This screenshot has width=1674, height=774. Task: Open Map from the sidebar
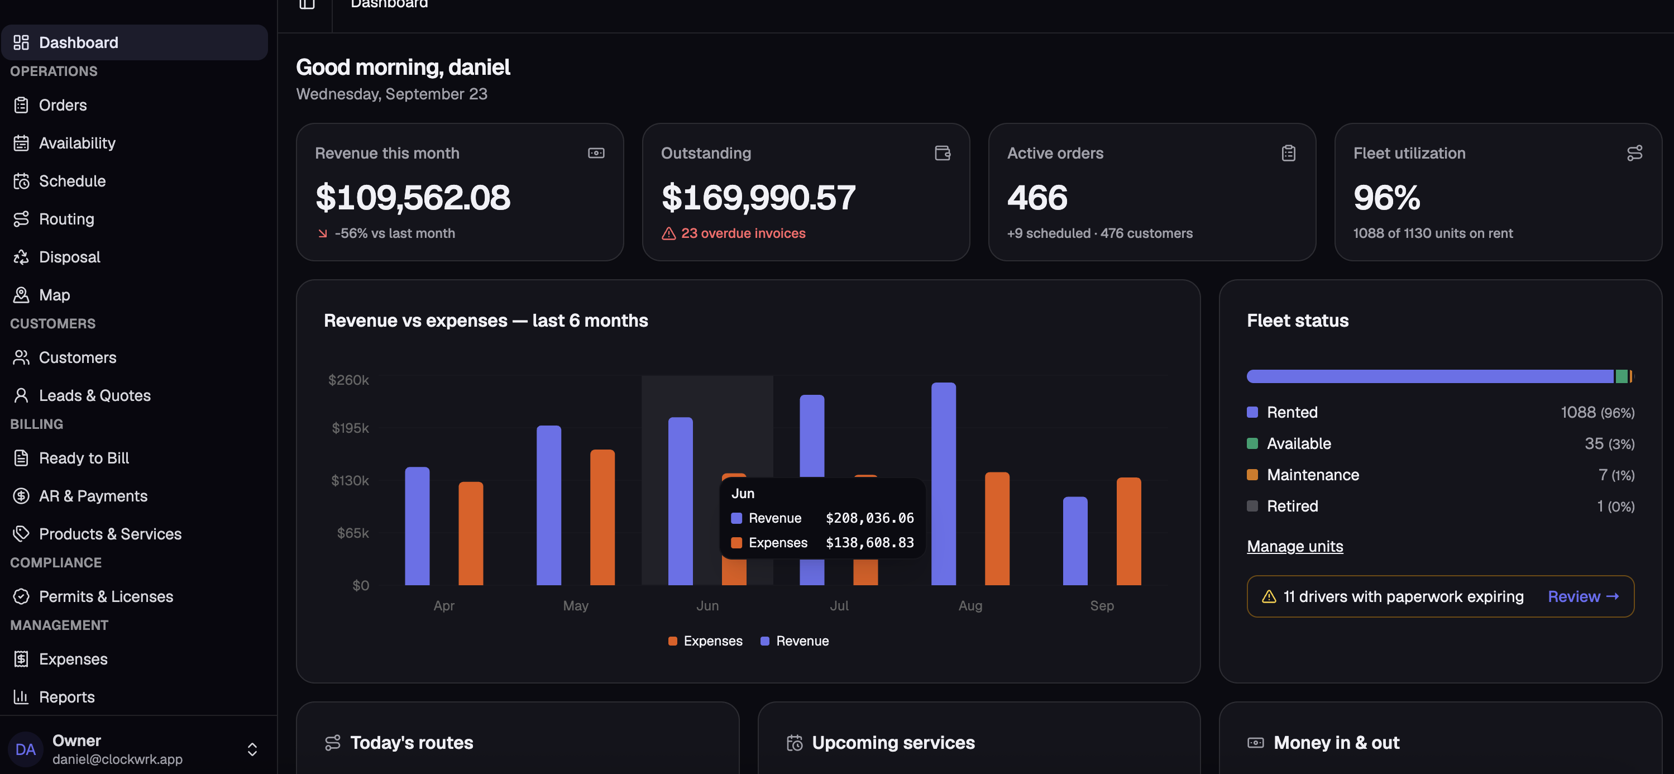tap(135, 294)
